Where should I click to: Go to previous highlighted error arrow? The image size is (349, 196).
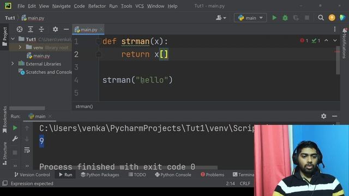(326, 40)
